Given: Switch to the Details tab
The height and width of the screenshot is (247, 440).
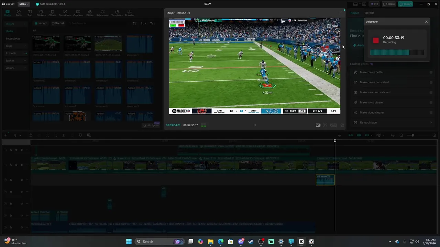Looking at the screenshot, I should pyautogui.click(x=369, y=13).
